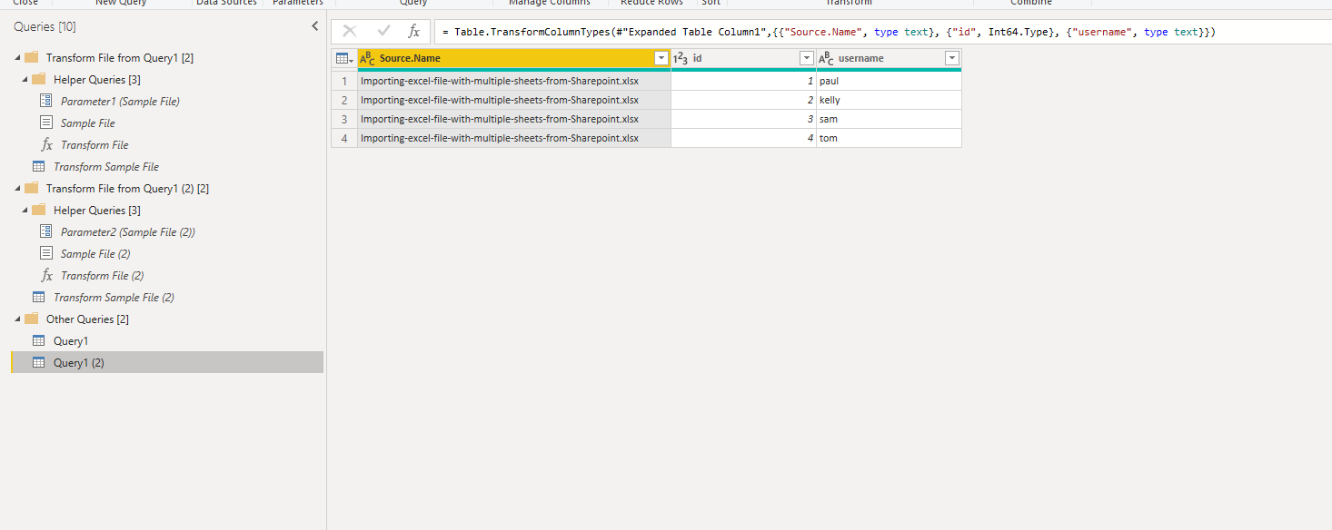Collapse second Helper Queries [3] folder arrow
This screenshot has height=530, width=1332.
coord(25,211)
